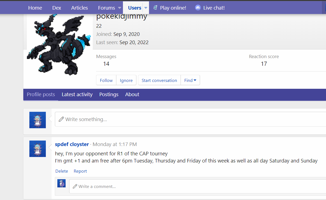Open spdef cloyster's avatar on the post
Image resolution: width=326 pixels, height=200 pixels.
coord(38,149)
